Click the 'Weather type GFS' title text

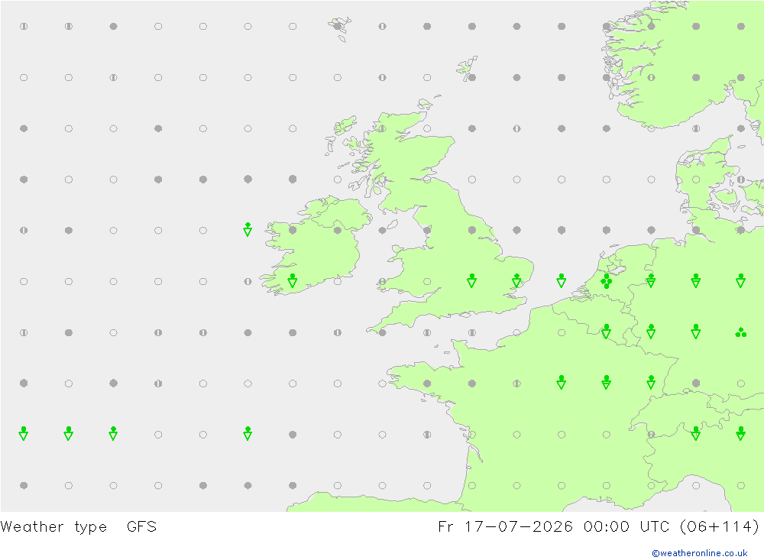[x=79, y=527]
